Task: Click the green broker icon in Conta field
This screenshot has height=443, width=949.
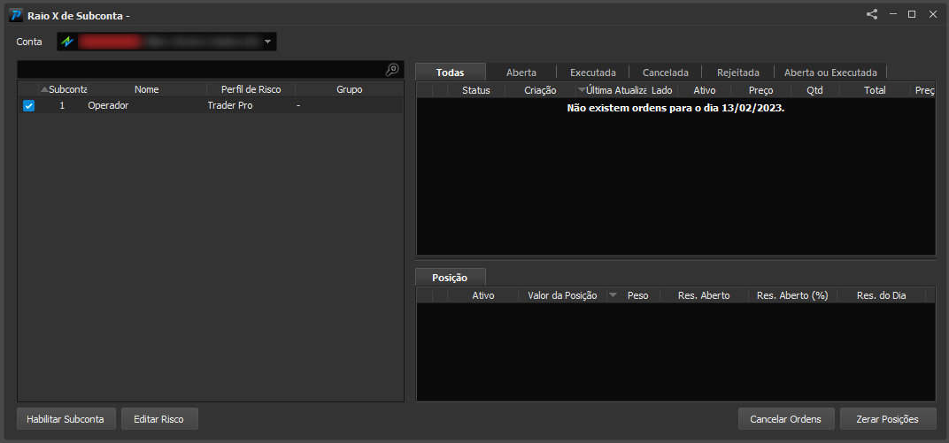Action: tap(66, 42)
